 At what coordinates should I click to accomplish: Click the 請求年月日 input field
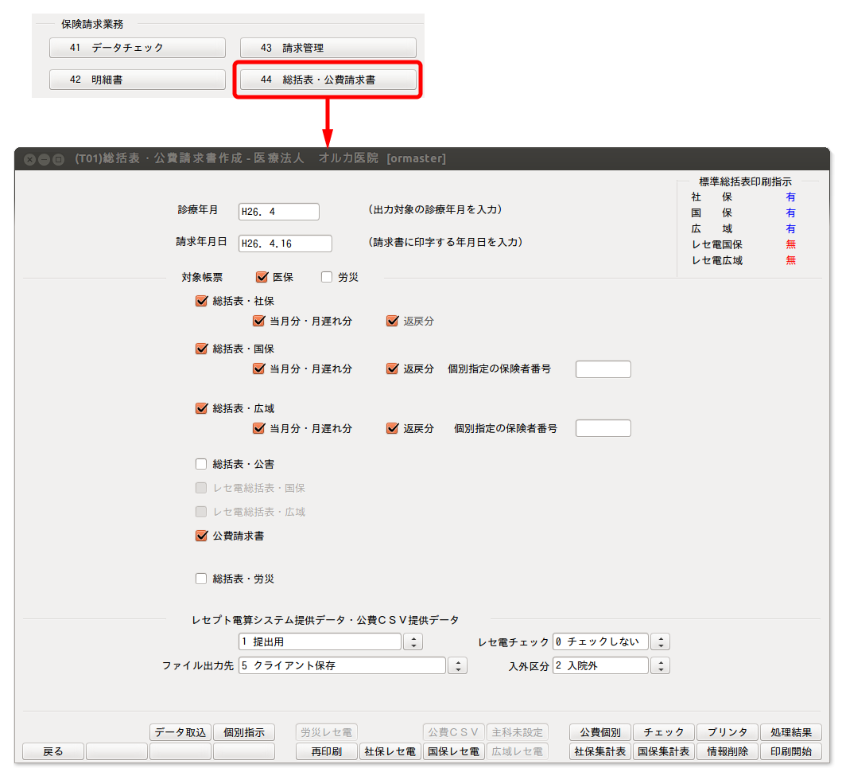click(285, 244)
